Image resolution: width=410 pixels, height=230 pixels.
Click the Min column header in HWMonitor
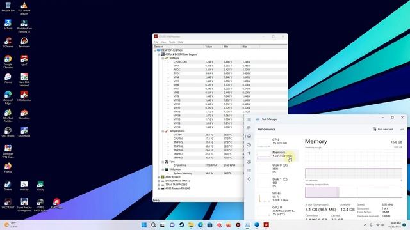click(x=231, y=47)
